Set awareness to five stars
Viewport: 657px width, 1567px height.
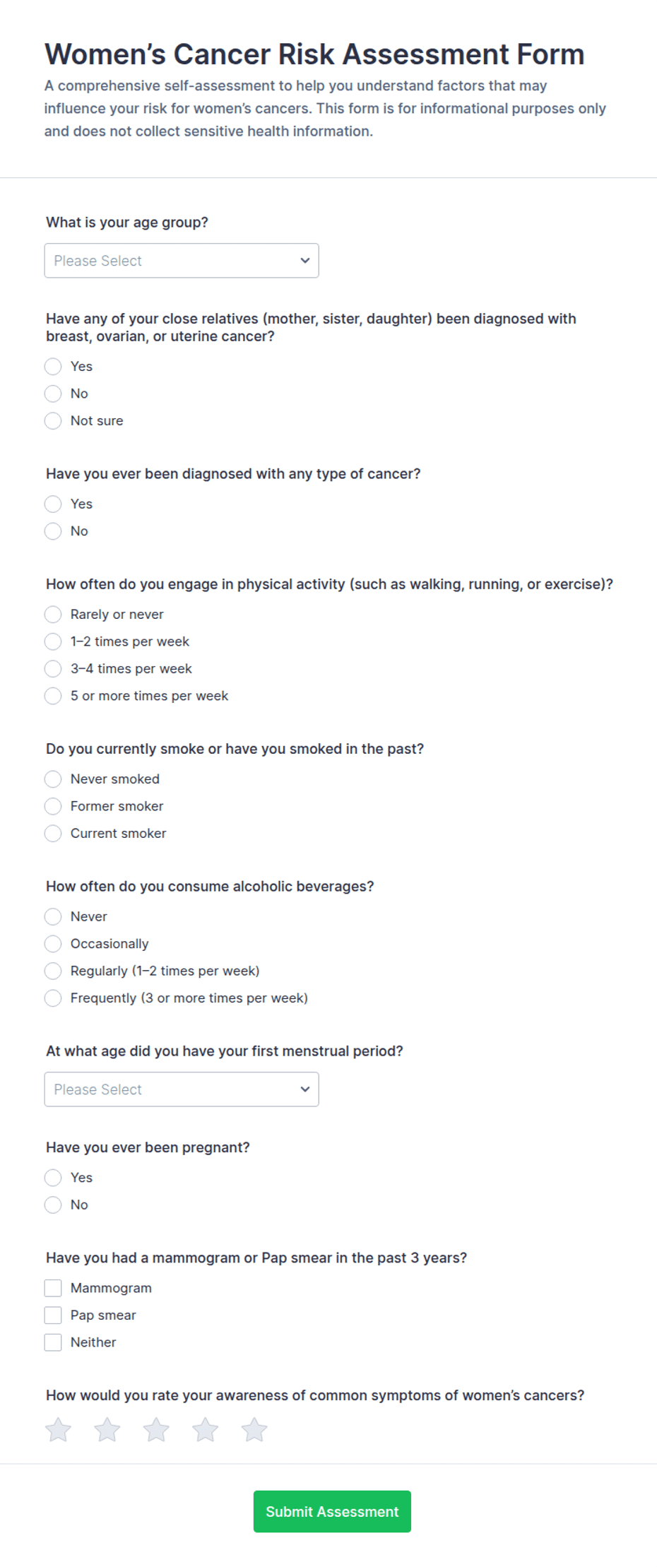pyautogui.click(x=254, y=1429)
